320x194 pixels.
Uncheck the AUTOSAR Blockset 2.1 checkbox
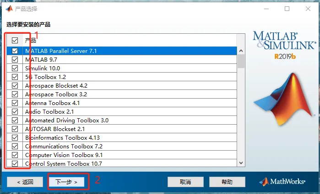pos(15,129)
